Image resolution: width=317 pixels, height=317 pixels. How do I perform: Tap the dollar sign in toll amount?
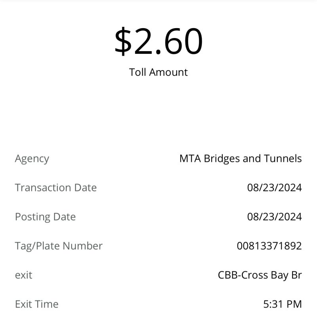point(123,42)
